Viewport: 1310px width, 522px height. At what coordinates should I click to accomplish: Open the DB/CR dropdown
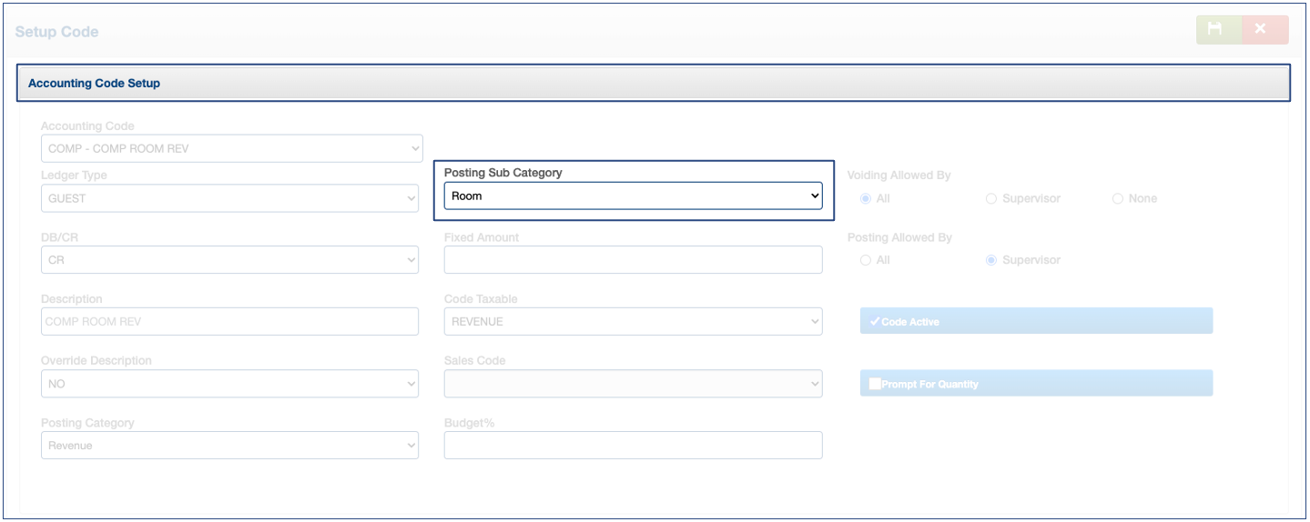(229, 260)
